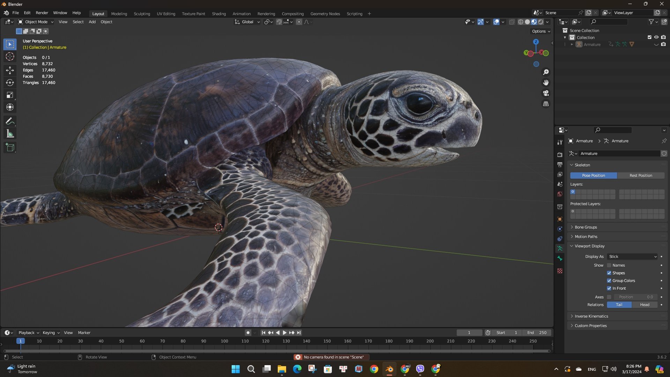Open the Bone properties tab
This screenshot has width=670, height=377.
pos(560,258)
